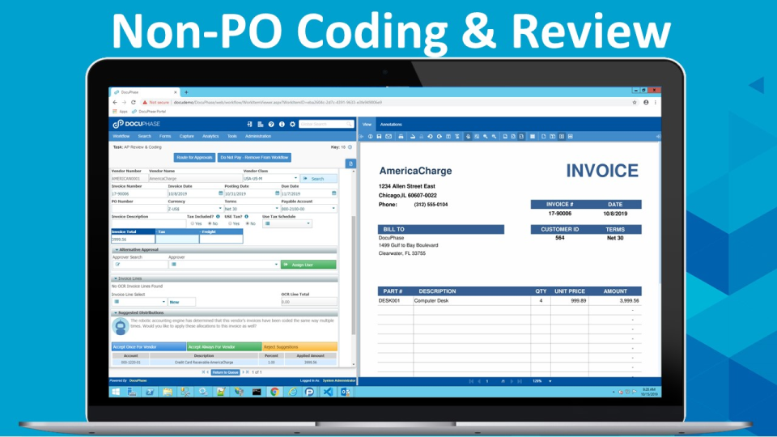Click the Invoice Total field
This screenshot has height=437, width=777.
[133, 240]
